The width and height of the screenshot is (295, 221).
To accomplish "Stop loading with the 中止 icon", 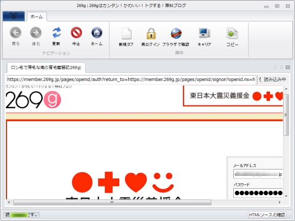I will click(x=76, y=33).
